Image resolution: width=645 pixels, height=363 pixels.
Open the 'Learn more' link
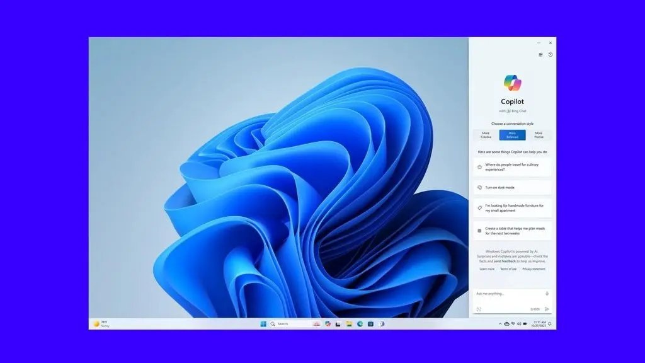(x=487, y=269)
